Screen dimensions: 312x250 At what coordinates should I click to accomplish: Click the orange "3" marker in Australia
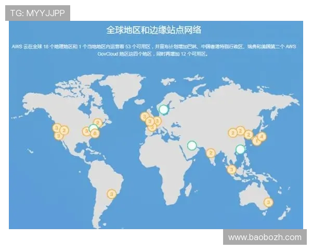[268, 202]
